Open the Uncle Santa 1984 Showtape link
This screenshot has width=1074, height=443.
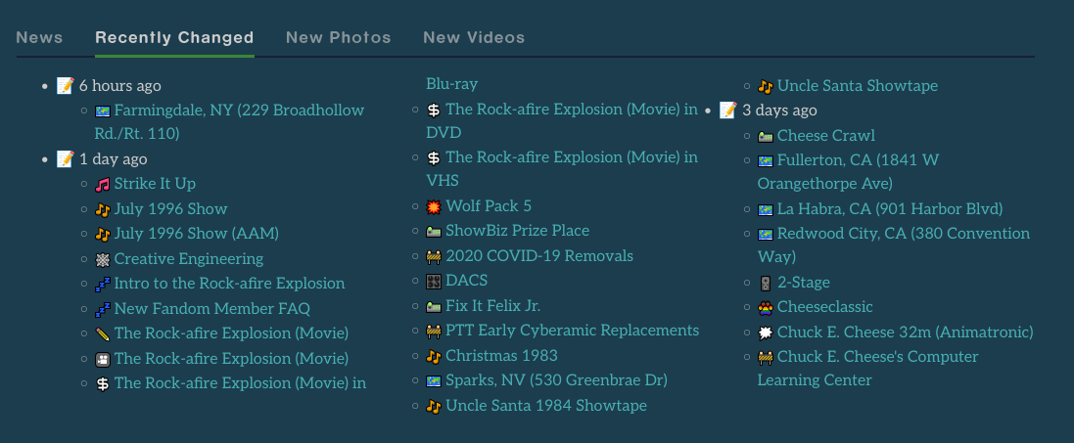point(545,405)
